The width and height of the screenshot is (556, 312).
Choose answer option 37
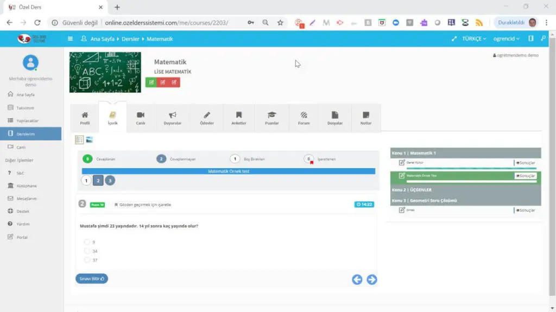(87, 260)
